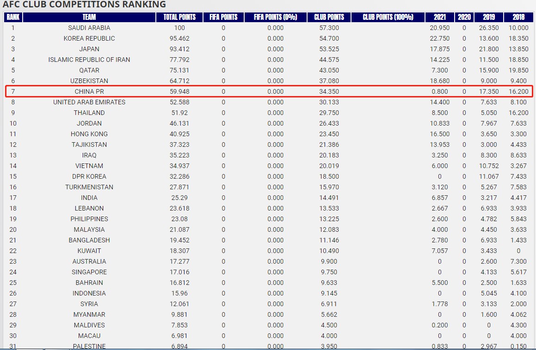
Task: Select the SINGAPORE team name
Action: [89, 272]
